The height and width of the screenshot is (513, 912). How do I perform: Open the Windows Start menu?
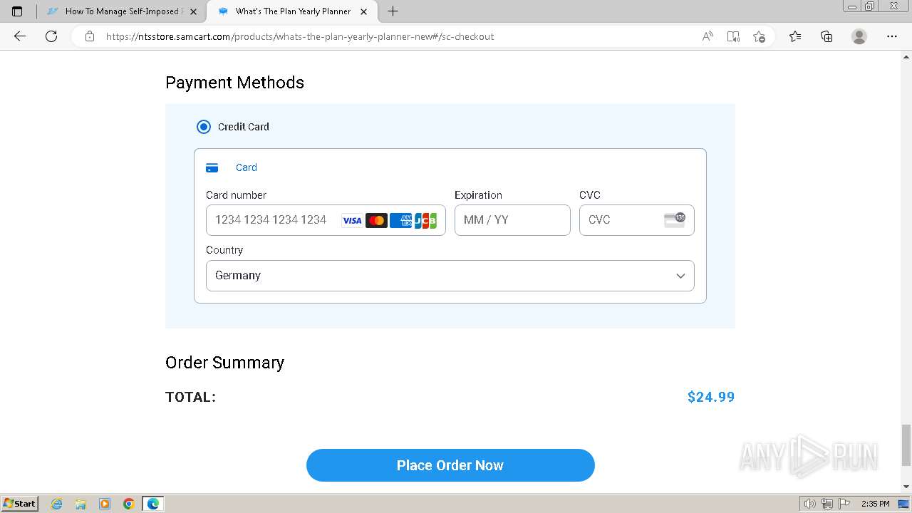[19, 504]
